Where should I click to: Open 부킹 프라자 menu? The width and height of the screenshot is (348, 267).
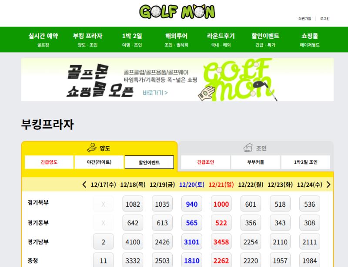pyautogui.click(x=87, y=40)
